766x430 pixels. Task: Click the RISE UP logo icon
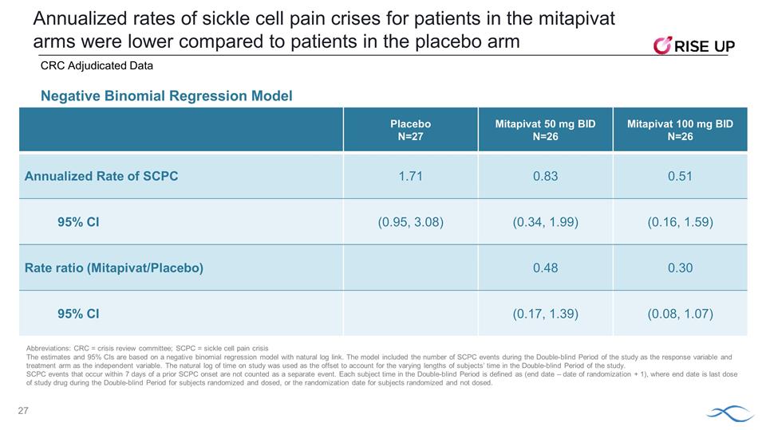click(663, 47)
